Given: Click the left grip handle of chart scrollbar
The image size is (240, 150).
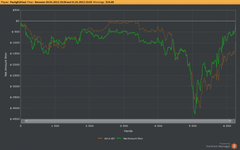Looking at the screenshot, I should point(26,121).
